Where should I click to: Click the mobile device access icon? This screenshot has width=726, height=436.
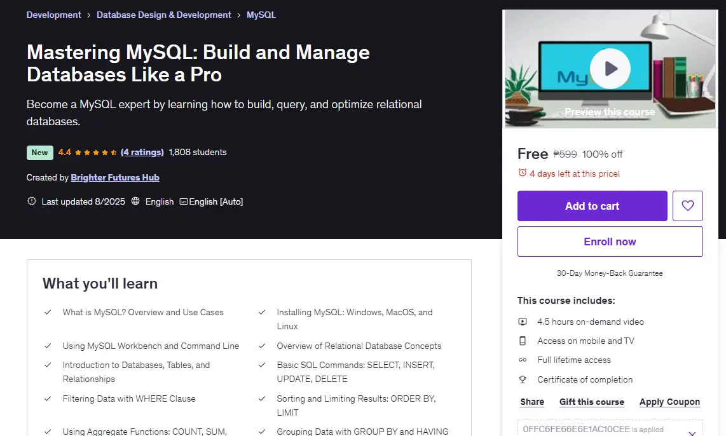point(523,341)
